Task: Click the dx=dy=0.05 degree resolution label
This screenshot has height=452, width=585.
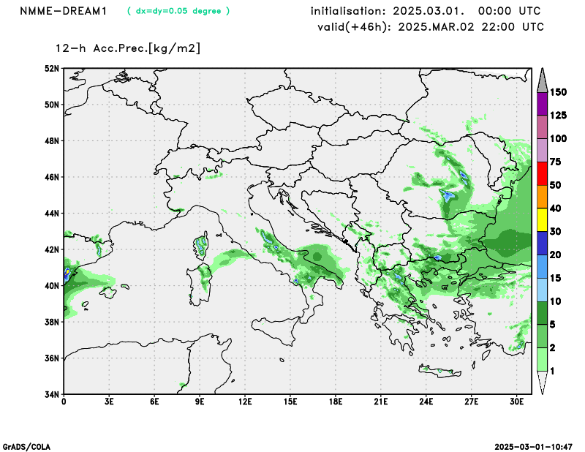Action: tap(178, 11)
